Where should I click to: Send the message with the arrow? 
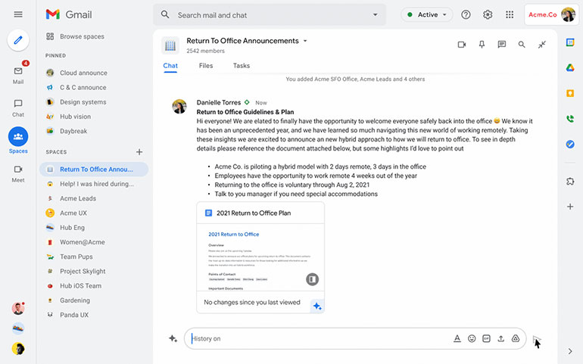(x=537, y=339)
